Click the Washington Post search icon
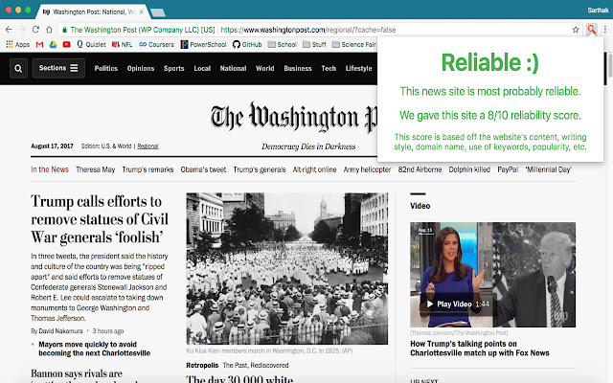The height and width of the screenshot is (383, 613). tap(18, 68)
